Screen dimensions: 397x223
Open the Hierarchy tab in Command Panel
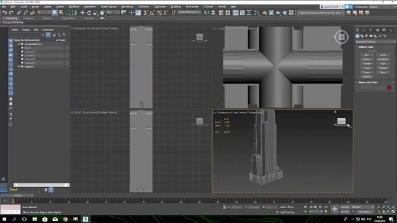point(371,30)
